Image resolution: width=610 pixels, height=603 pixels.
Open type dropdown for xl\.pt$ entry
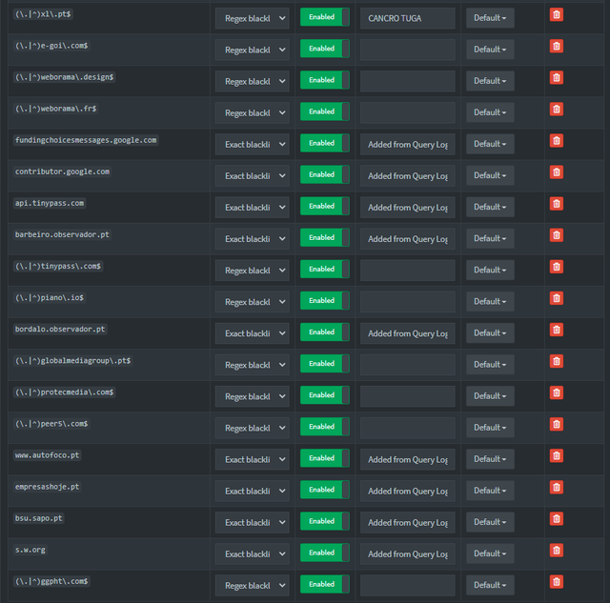(252, 18)
